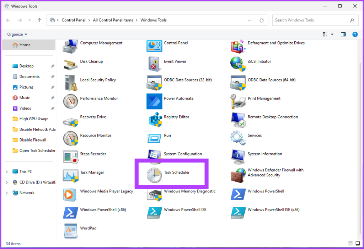Go back to the previous folder
Screen dimensions: 364x249
[9, 20]
